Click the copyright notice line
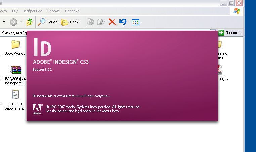 coord(93,107)
